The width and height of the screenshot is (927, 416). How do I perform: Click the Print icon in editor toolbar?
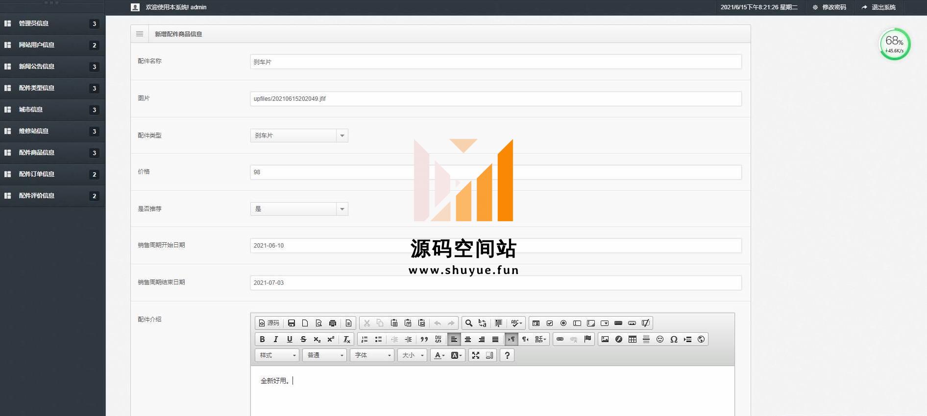click(x=333, y=323)
